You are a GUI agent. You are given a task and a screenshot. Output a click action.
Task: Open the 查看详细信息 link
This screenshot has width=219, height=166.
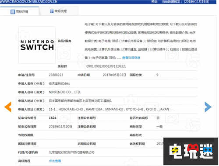[131, 58]
